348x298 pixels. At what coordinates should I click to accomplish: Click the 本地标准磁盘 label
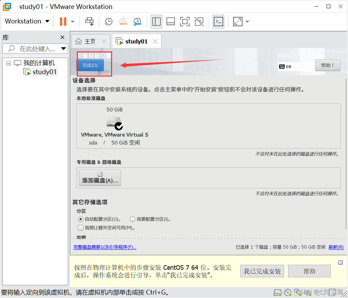coord(91,98)
